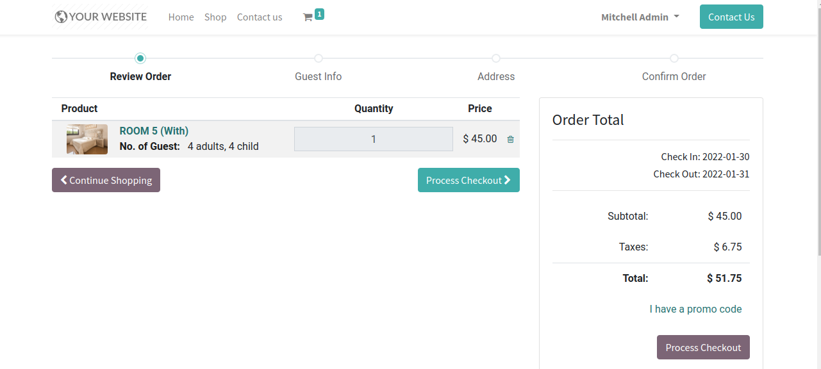
Task: Select the Confirm Order step circle
Action: pos(674,58)
